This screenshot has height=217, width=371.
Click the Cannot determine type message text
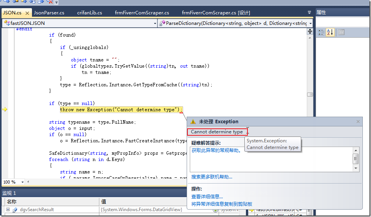pyautogui.click(x=217, y=132)
